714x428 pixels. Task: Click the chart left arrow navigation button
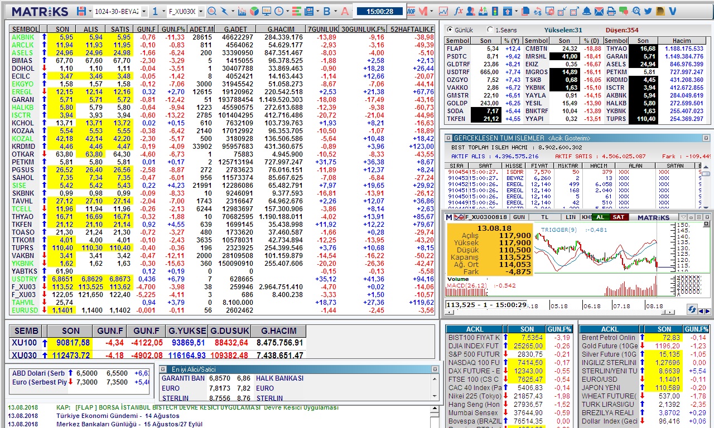(x=701, y=312)
